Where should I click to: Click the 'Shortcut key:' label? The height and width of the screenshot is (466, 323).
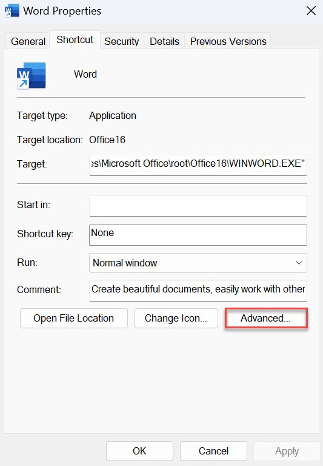(x=45, y=234)
